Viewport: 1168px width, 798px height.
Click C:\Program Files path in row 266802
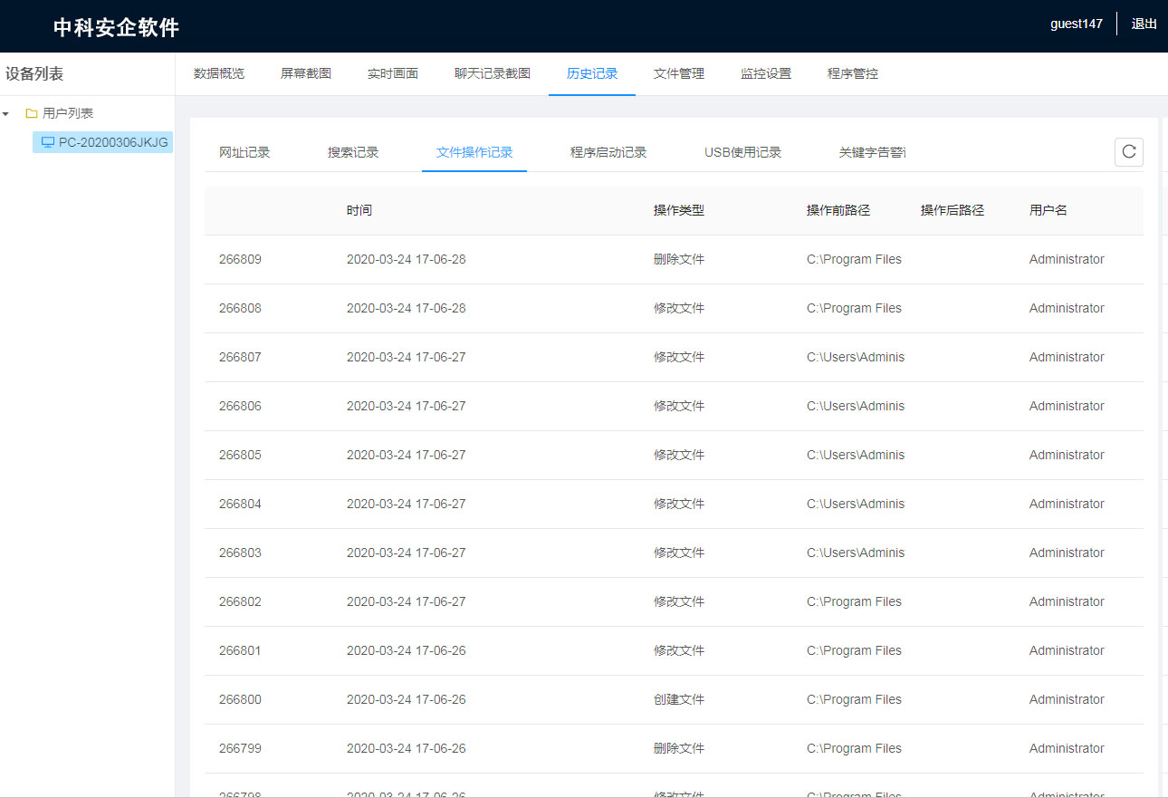coord(854,601)
